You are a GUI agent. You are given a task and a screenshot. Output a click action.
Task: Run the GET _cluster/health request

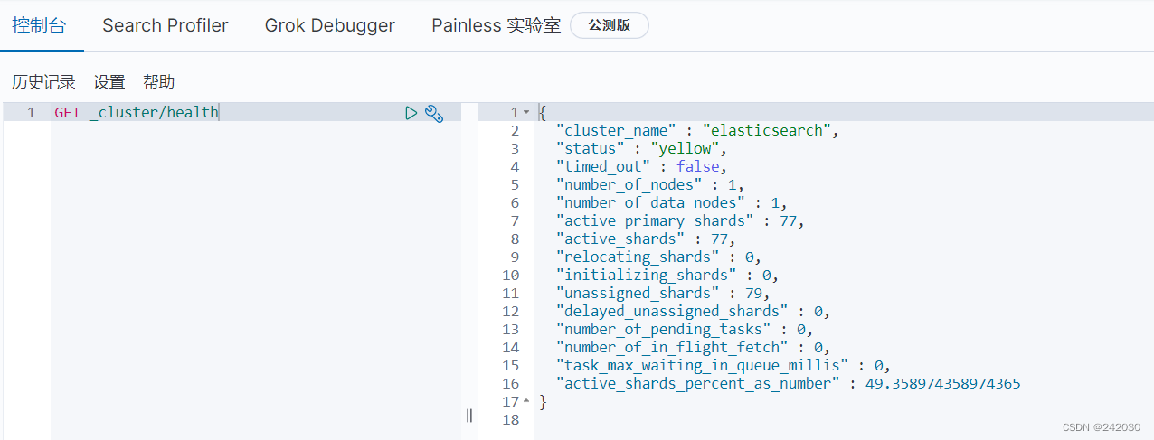(x=411, y=113)
